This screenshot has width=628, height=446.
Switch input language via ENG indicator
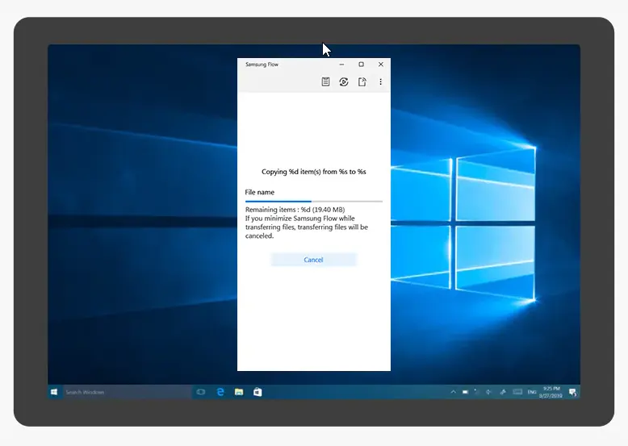[x=532, y=392]
